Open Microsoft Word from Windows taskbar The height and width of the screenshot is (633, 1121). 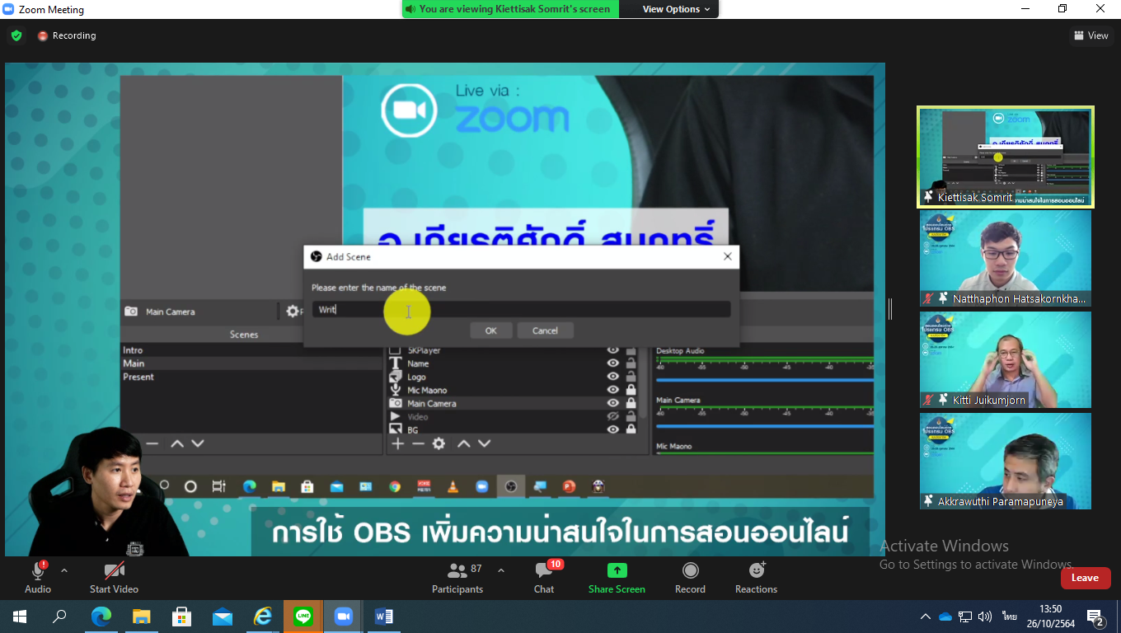[383, 617]
